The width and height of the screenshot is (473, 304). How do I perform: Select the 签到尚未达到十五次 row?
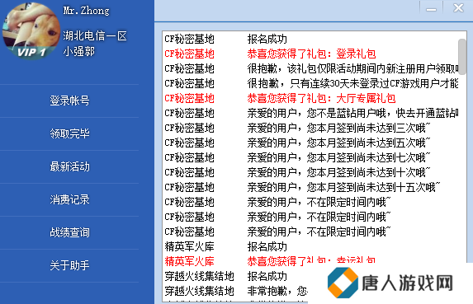click(311, 187)
